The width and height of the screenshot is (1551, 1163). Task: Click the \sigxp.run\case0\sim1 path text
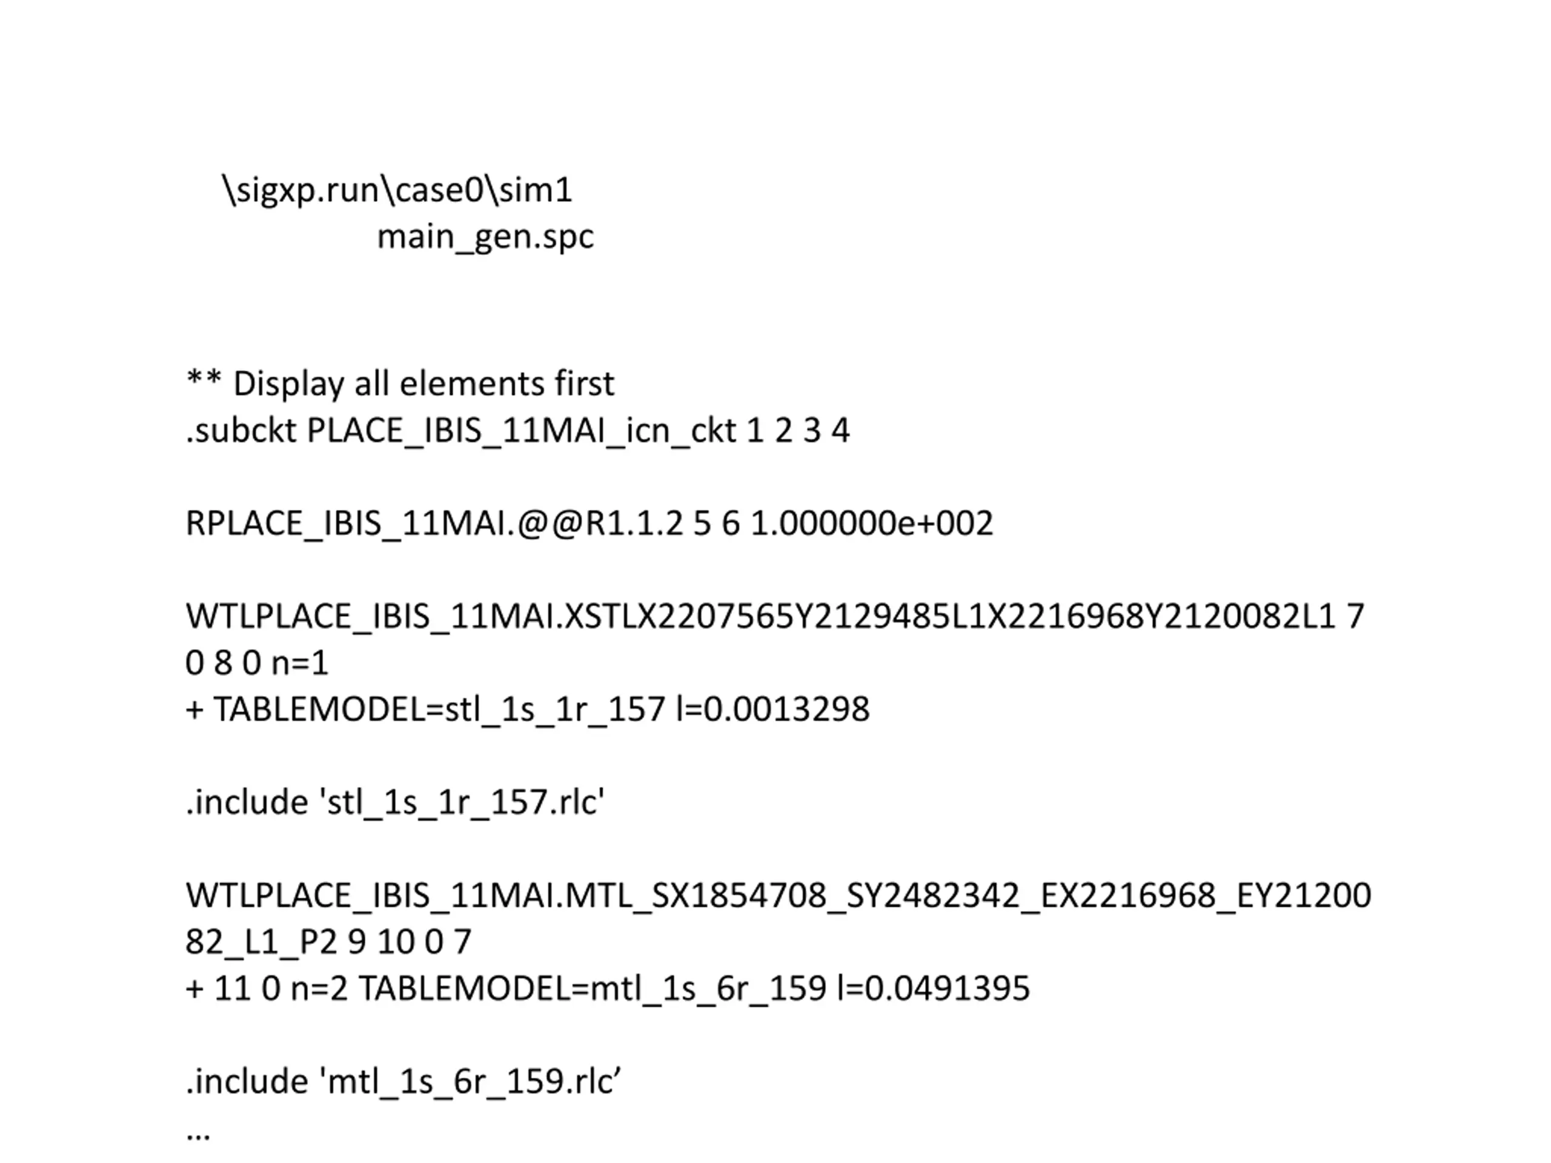pos(397,190)
